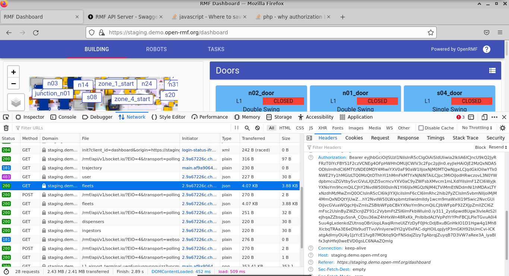Clear network requests with the trash icon
This screenshot has width=509, height=276.
(6, 128)
